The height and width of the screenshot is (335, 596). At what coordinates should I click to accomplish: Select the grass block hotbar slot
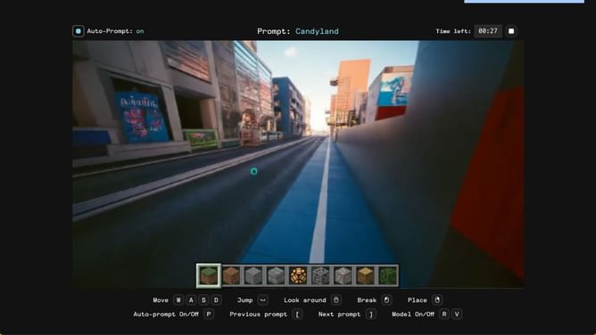pos(209,275)
